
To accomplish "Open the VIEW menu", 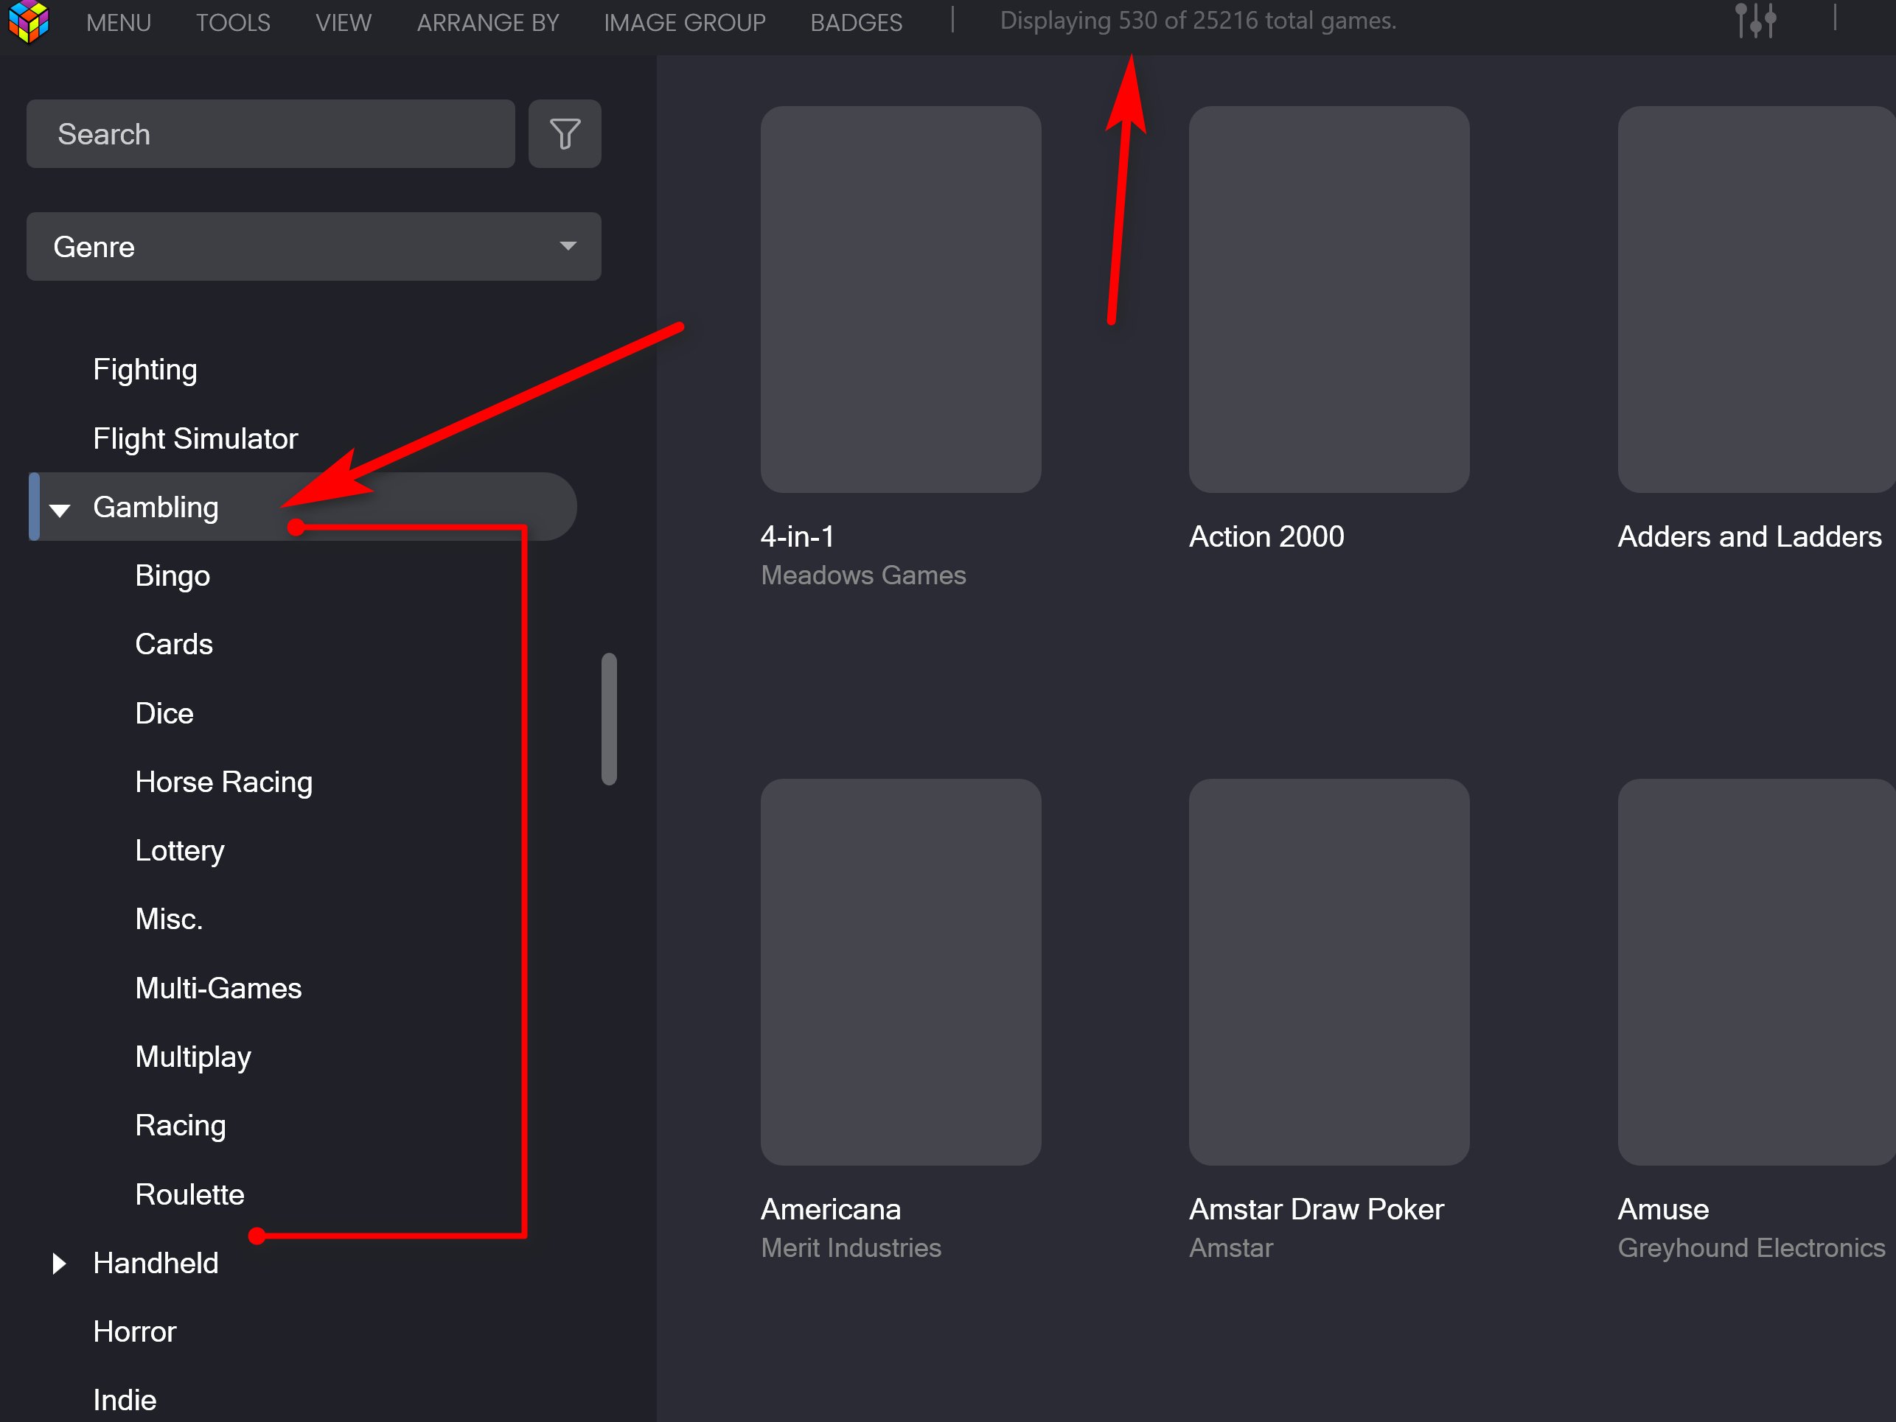I will coord(343,22).
